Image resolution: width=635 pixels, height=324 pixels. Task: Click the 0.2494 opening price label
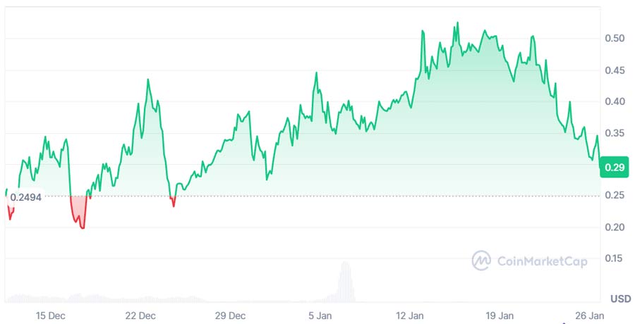[x=26, y=197]
